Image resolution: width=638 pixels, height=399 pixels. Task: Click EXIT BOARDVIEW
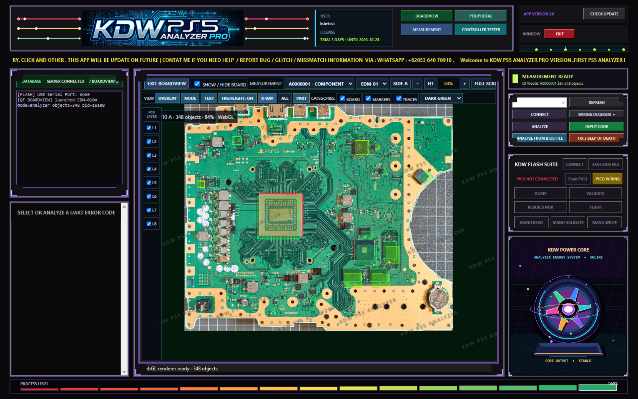[166, 84]
